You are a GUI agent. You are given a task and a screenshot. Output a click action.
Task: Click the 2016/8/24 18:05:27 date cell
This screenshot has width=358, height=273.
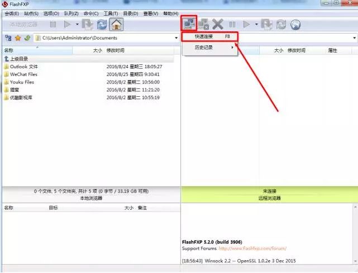135,67
